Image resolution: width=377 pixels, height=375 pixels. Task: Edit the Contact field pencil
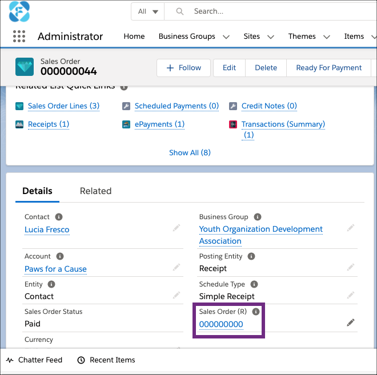click(x=177, y=228)
